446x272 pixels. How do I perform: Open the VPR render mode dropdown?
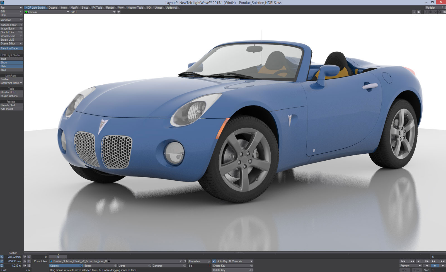(93, 12)
